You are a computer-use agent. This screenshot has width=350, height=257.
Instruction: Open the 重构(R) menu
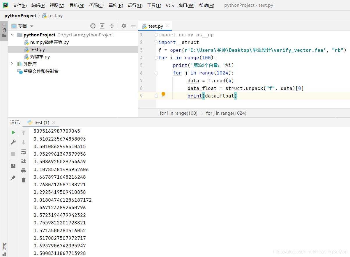[x=116, y=6]
